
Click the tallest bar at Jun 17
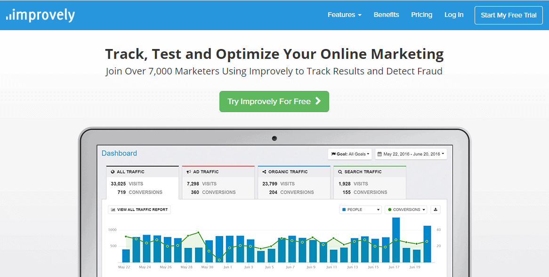pyautogui.click(x=396, y=240)
